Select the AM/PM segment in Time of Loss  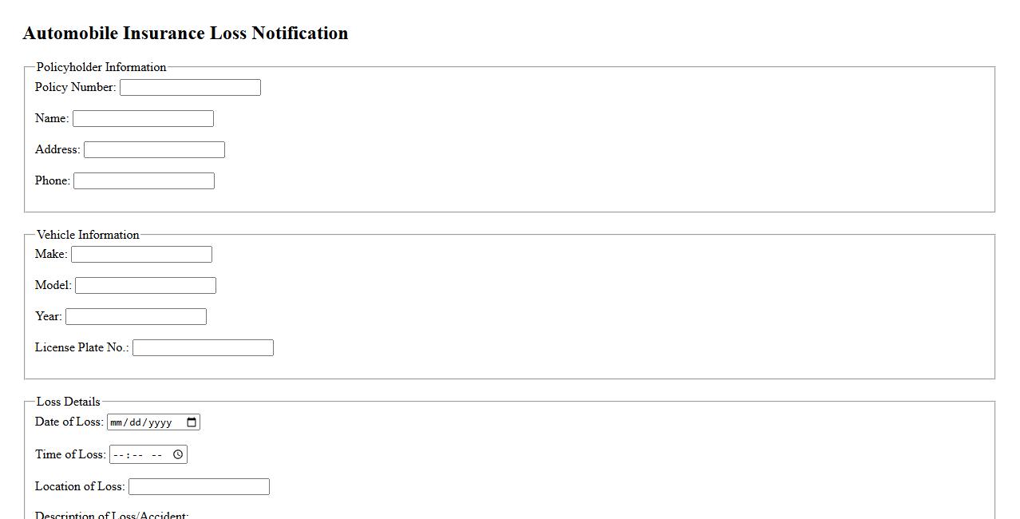[157, 455]
